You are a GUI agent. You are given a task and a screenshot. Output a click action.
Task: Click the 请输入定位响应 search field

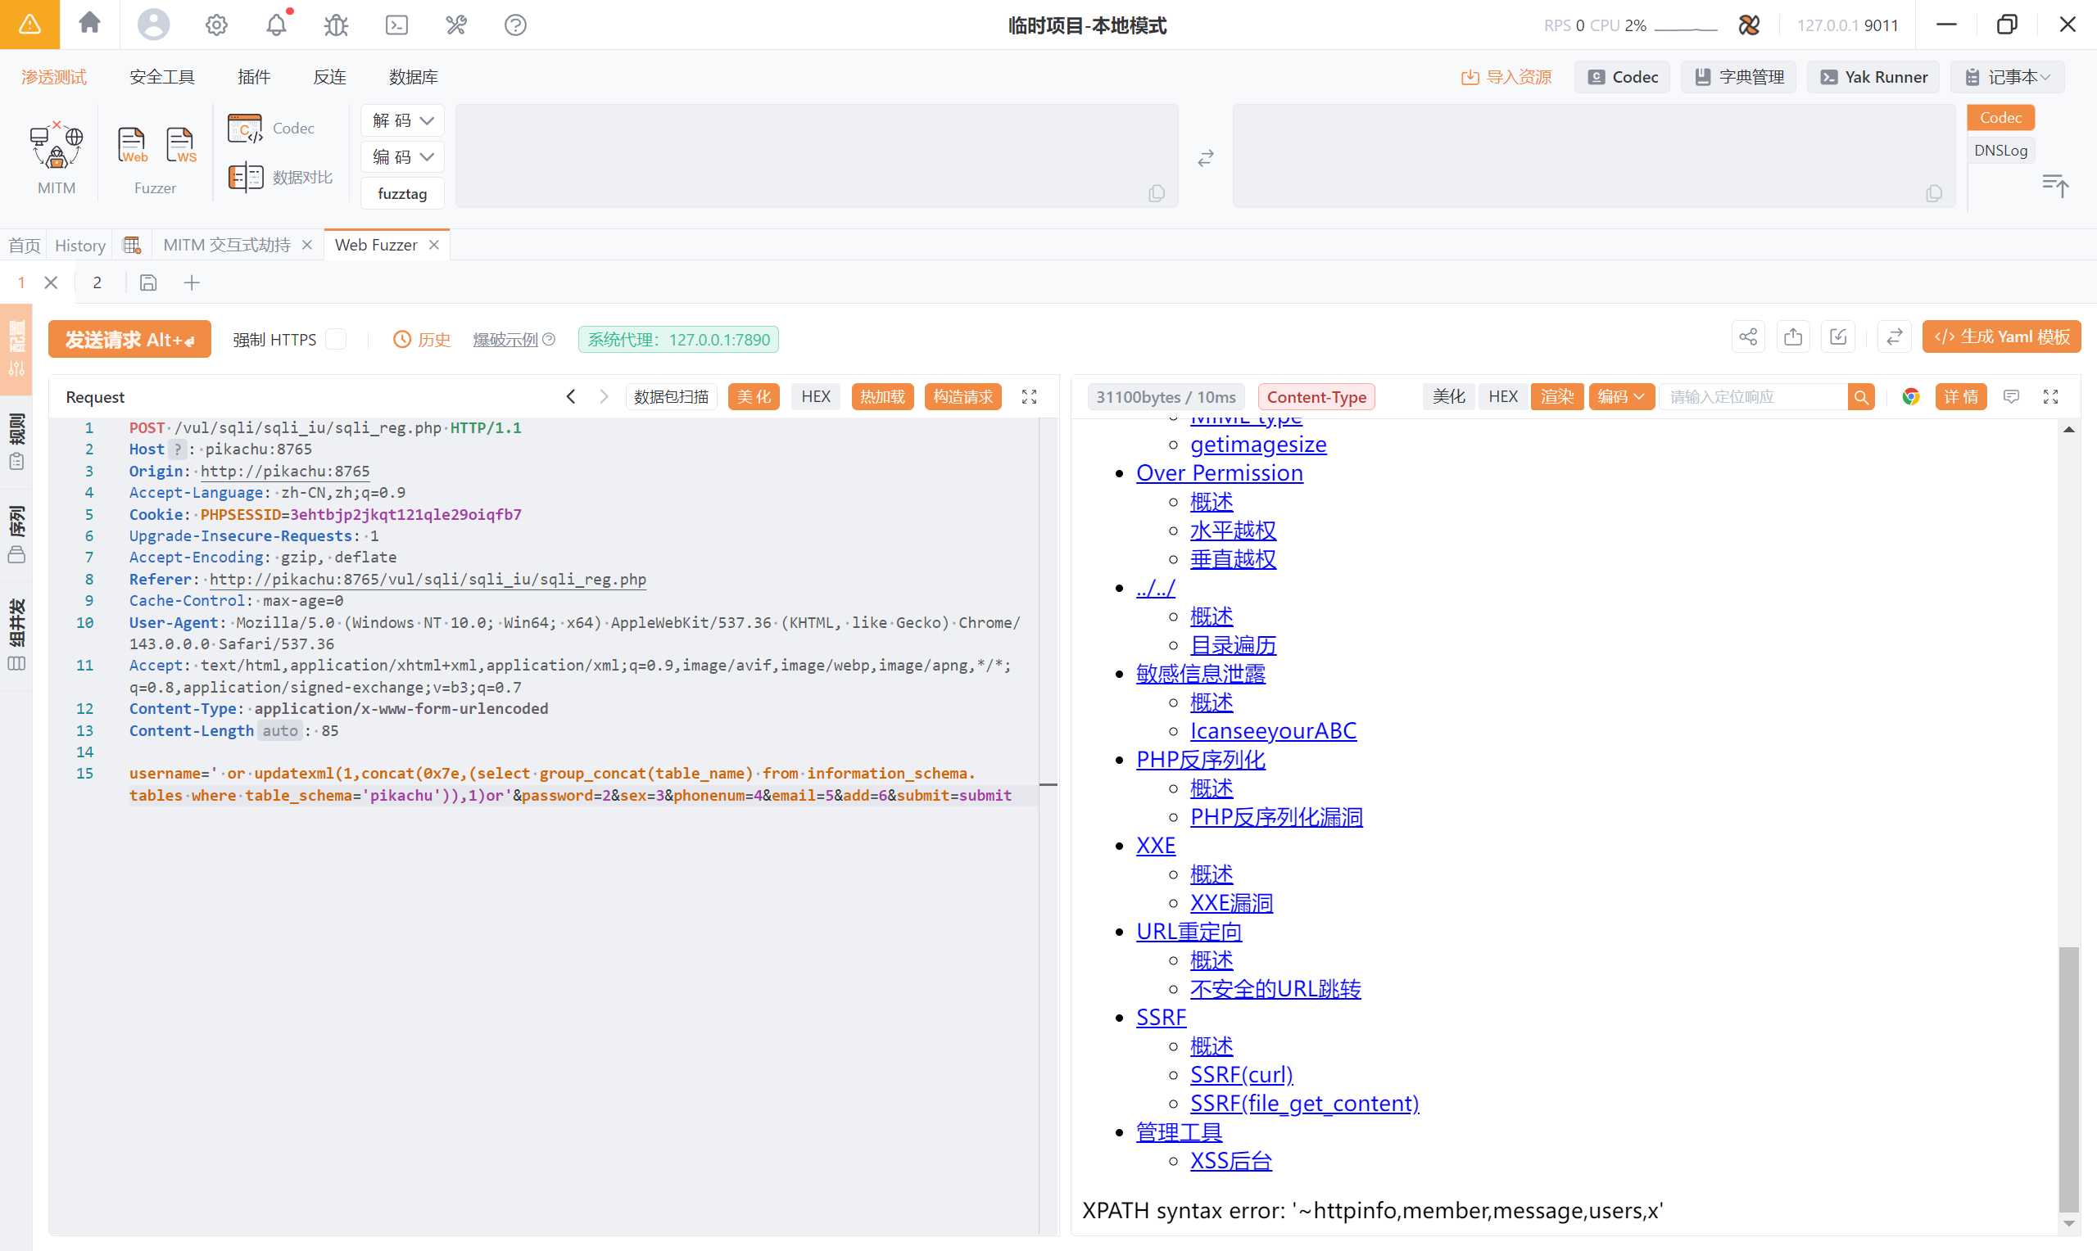(x=1752, y=397)
